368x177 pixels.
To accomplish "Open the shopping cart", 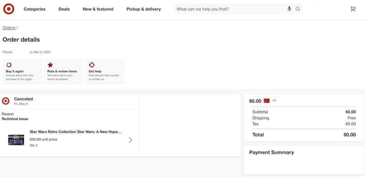I will pos(353,9).
